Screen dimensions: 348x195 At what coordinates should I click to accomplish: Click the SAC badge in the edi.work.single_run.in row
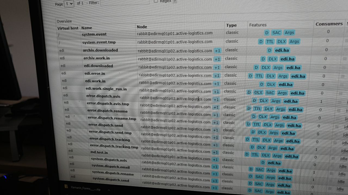coord(270,93)
